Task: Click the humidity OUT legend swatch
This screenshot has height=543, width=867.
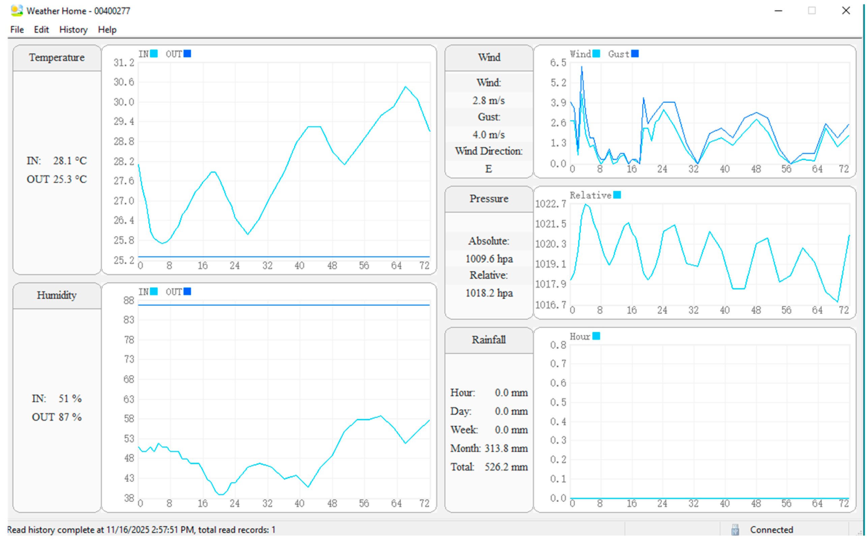Action: 187,291
